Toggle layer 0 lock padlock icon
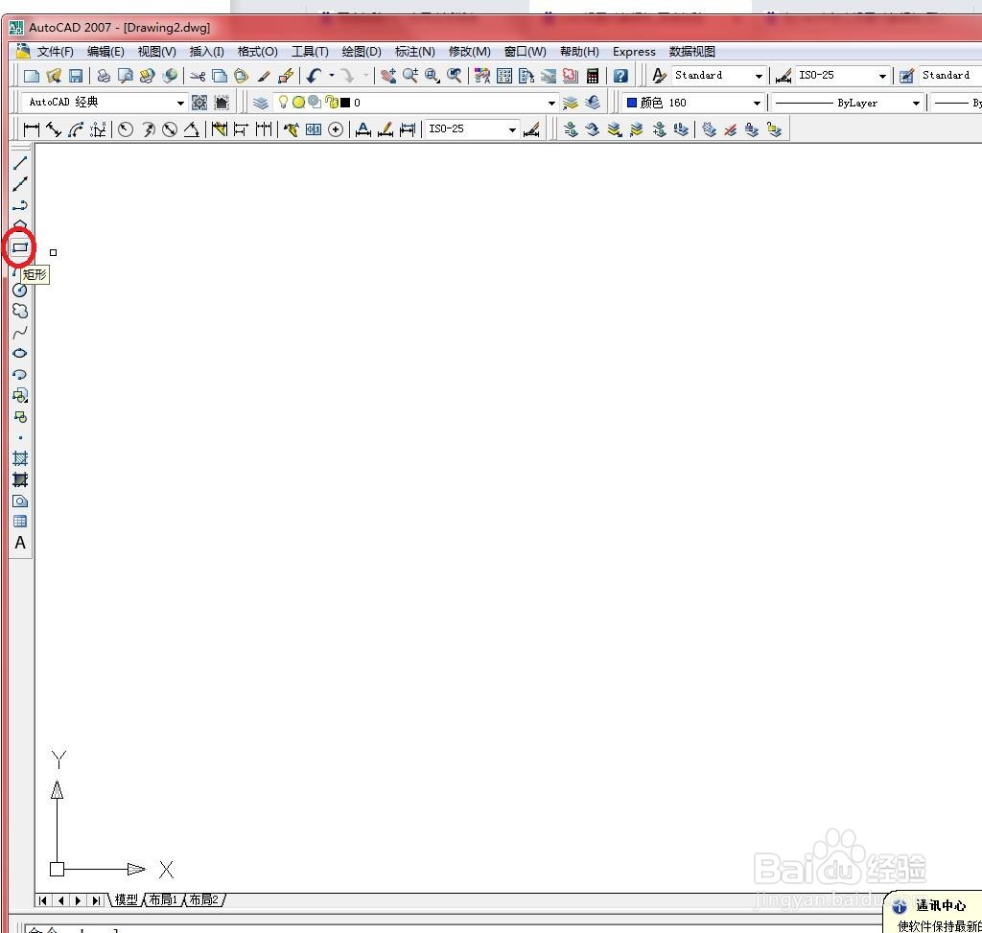 tap(332, 102)
